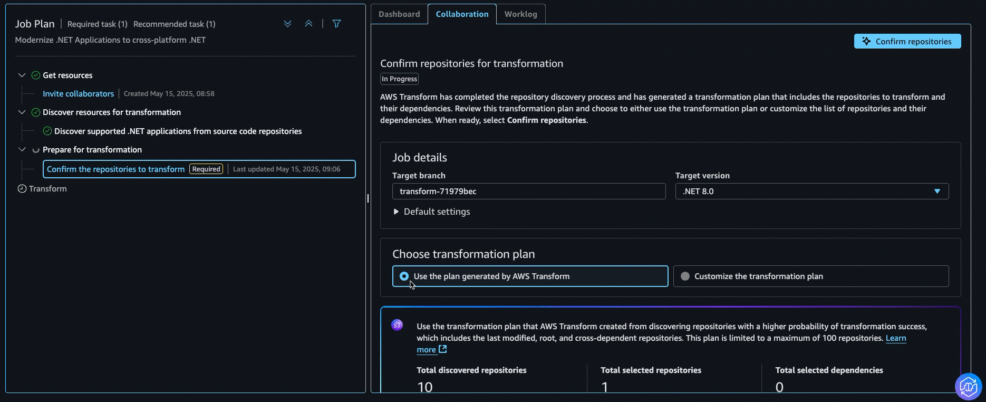
Task: Click the Required task (1) label
Action: (x=98, y=24)
